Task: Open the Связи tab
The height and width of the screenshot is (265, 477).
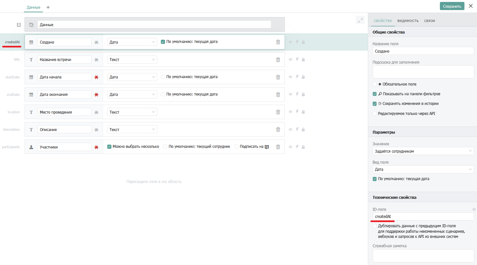Action: pos(429,21)
